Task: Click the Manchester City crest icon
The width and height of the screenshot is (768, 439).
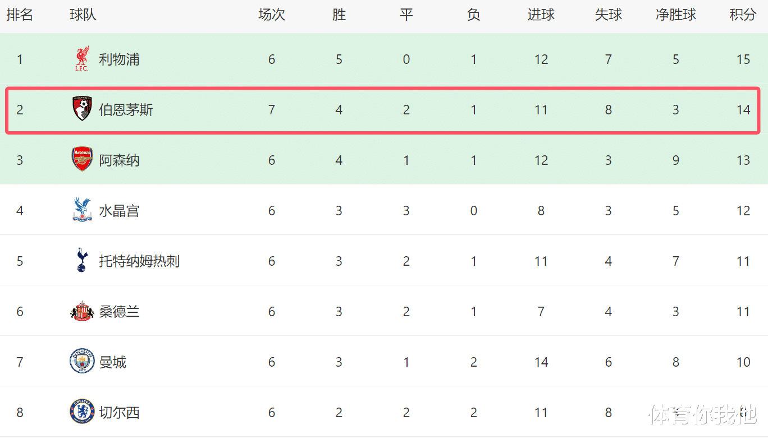Action: (82, 362)
